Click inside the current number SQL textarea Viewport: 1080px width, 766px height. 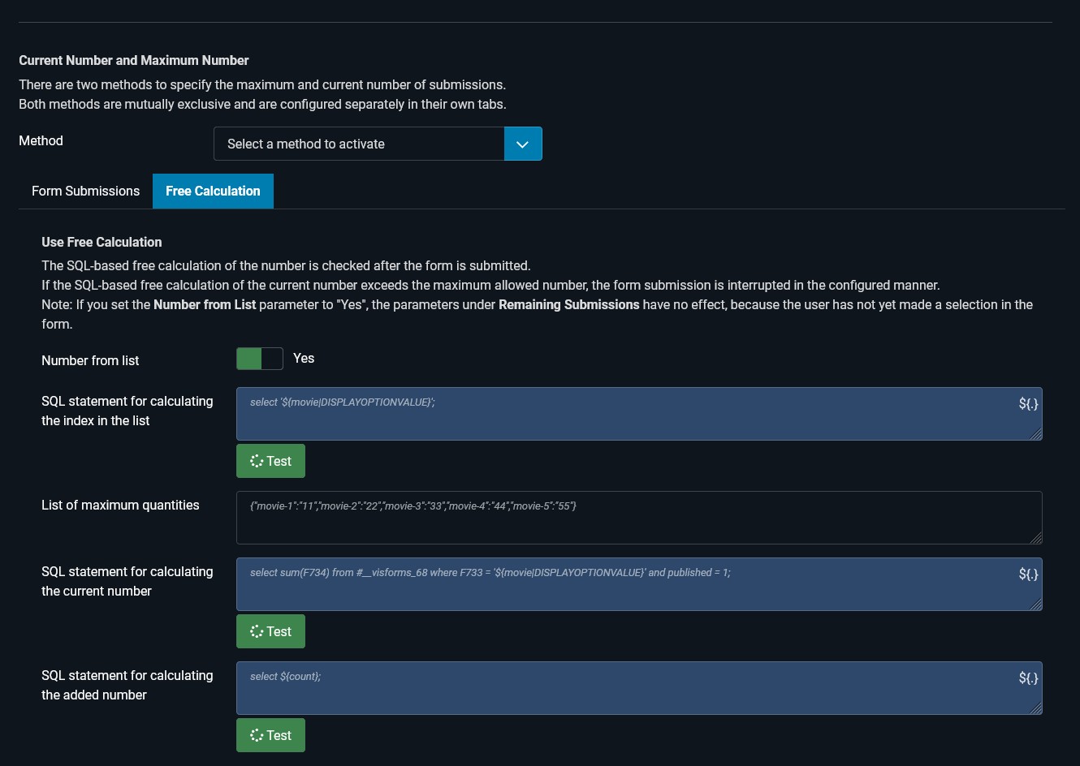568,584
